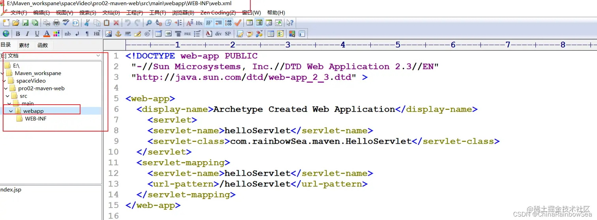This screenshot has height=220, width=597.
Task: Apply italic with the I icon
Action: coord(27,34)
